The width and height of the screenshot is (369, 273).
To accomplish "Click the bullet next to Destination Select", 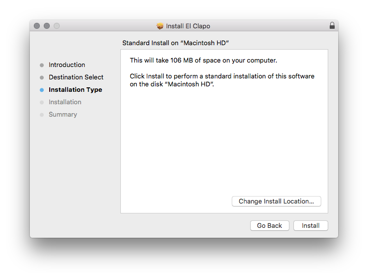I will pyautogui.click(x=42, y=77).
